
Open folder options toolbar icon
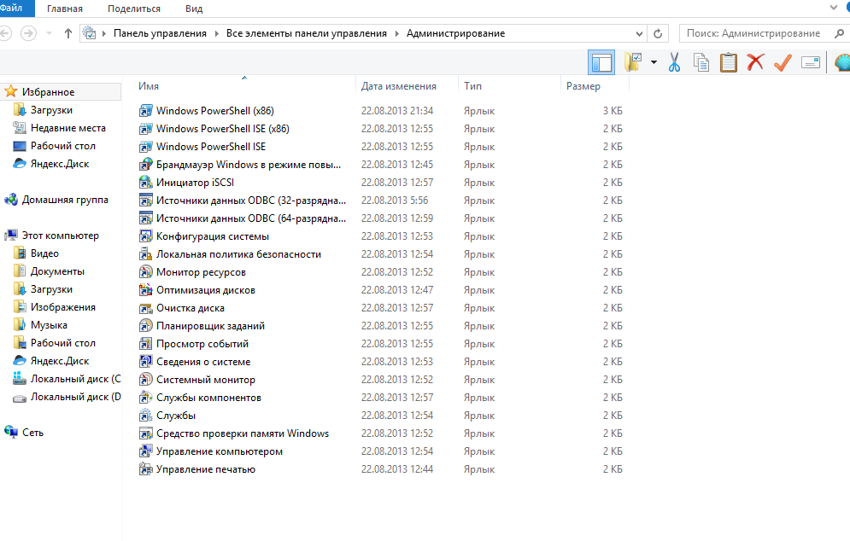[633, 62]
